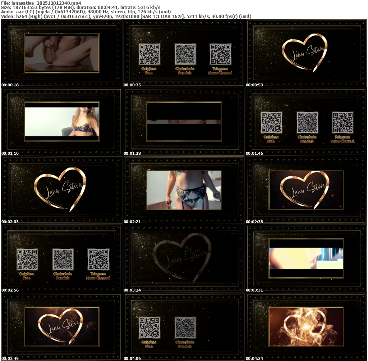Click the Chaturbate QR code in the 00:02:56 frame
This screenshot has width=368, height=361.
63,260
